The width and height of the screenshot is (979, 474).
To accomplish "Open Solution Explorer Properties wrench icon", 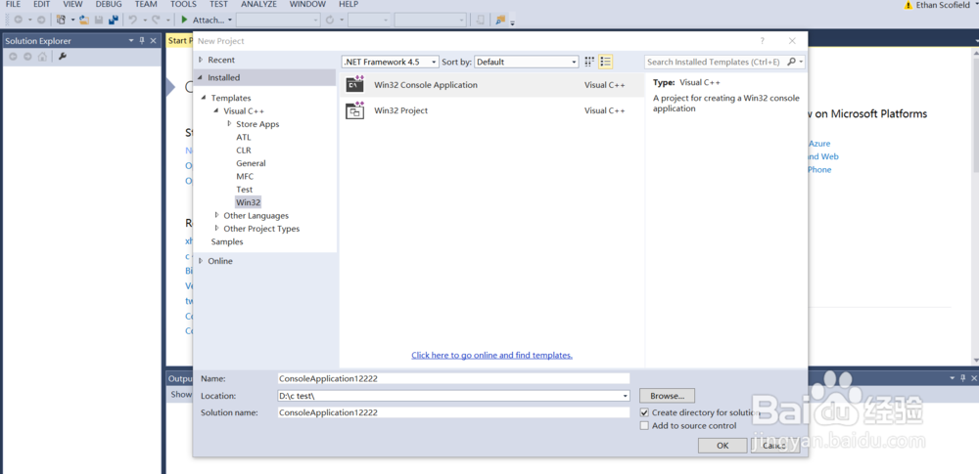I will point(62,57).
